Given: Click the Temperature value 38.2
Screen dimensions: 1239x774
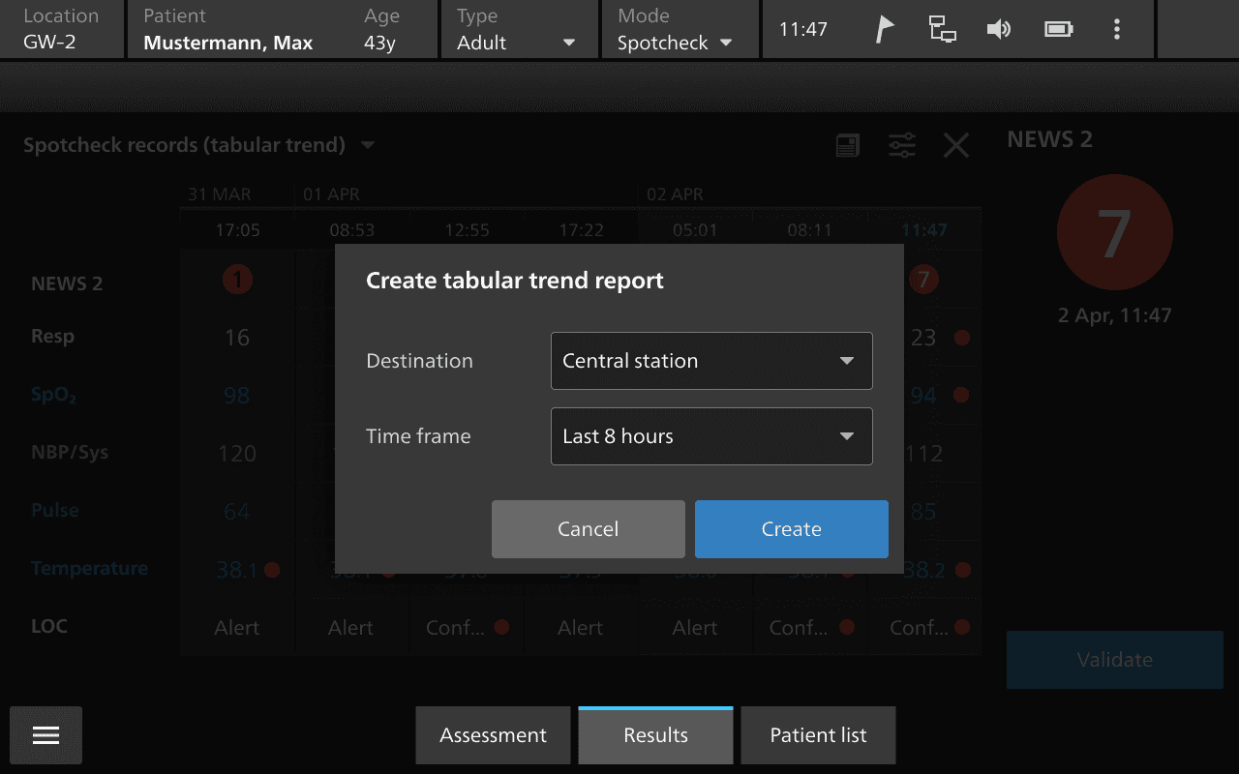Looking at the screenshot, I should click(x=923, y=570).
